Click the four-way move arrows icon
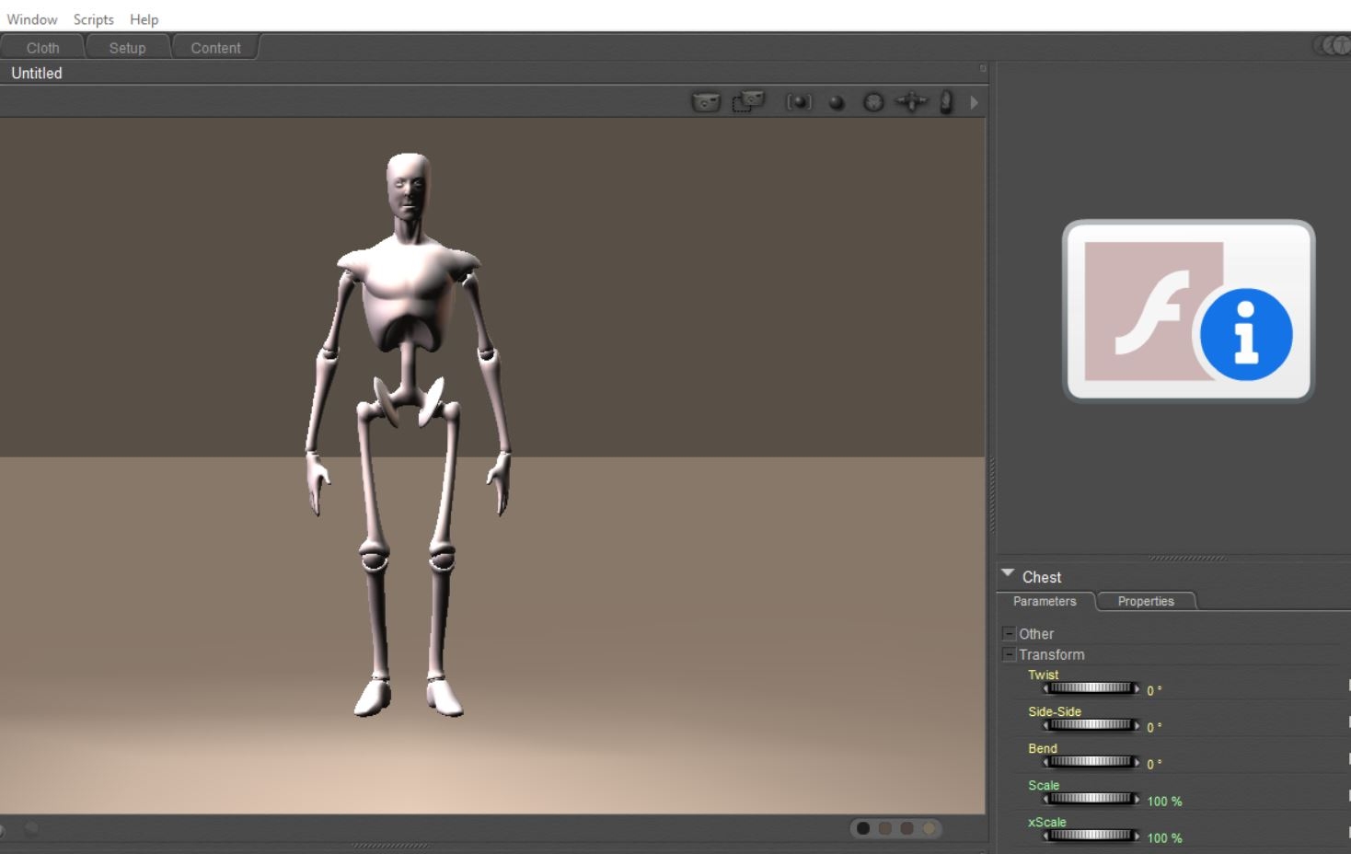The height and width of the screenshot is (854, 1351). point(911,102)
